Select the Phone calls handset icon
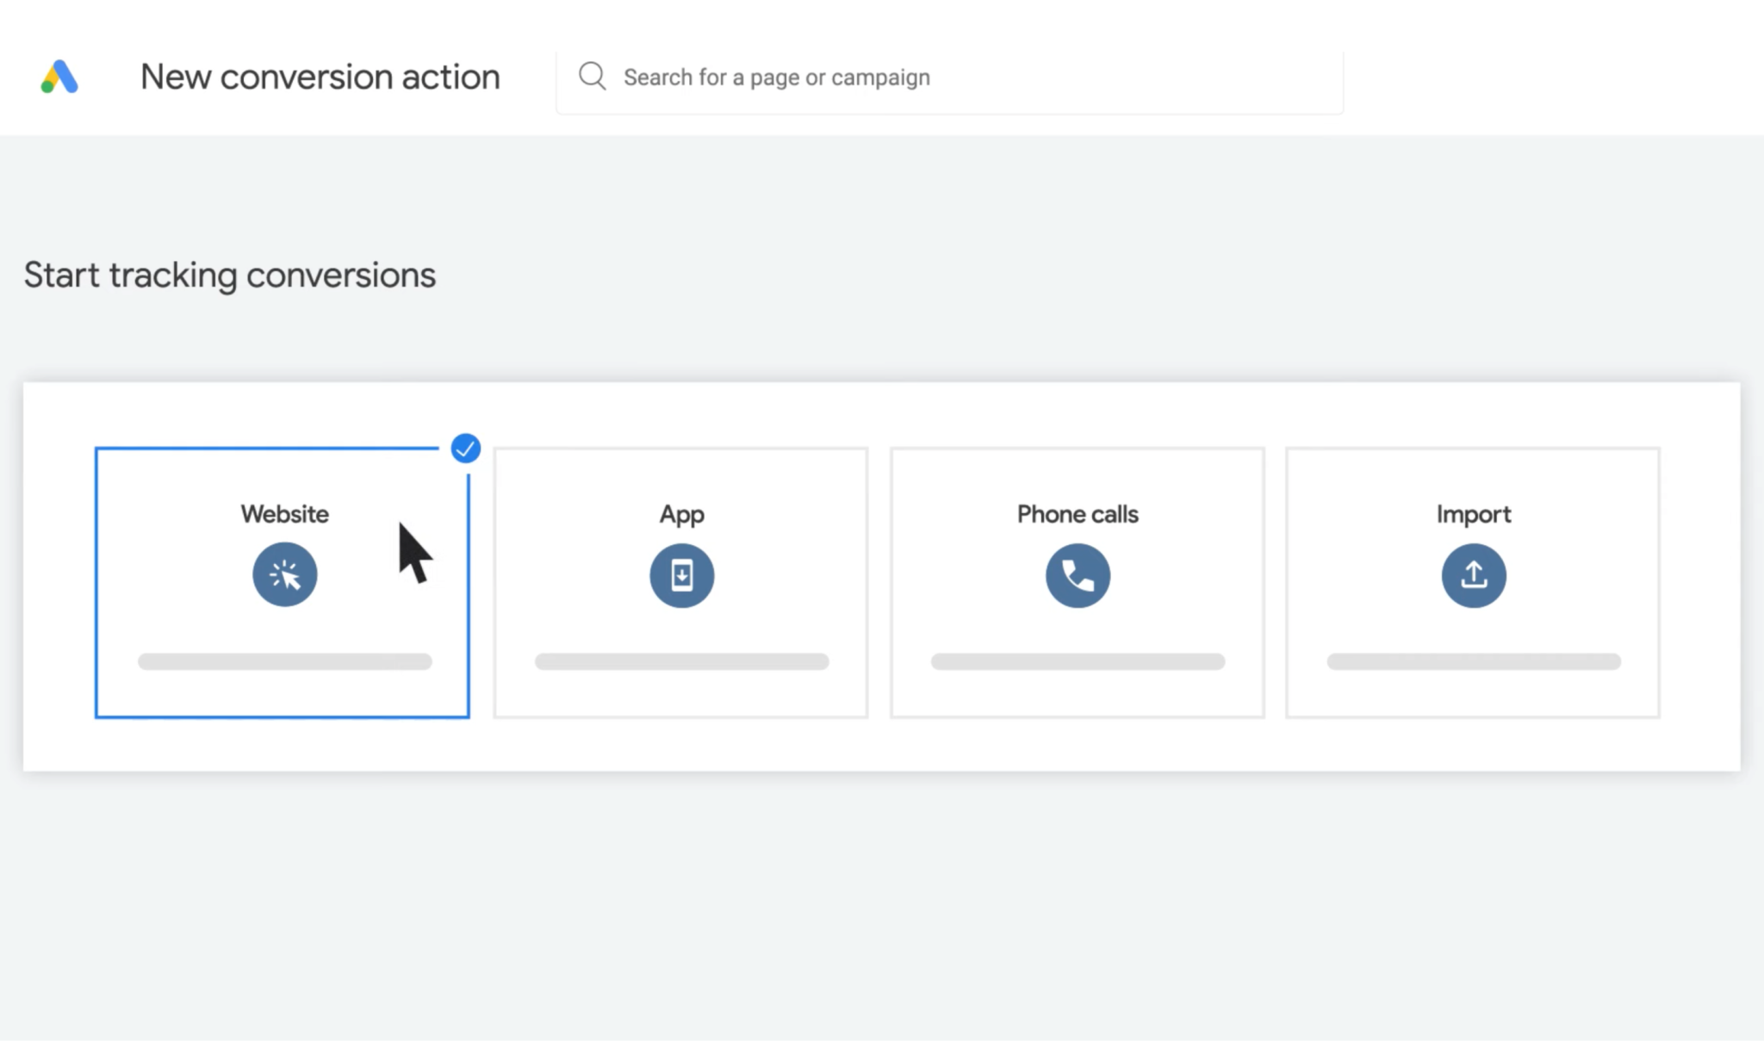 pyautogui.click(x=1078, y=574)
